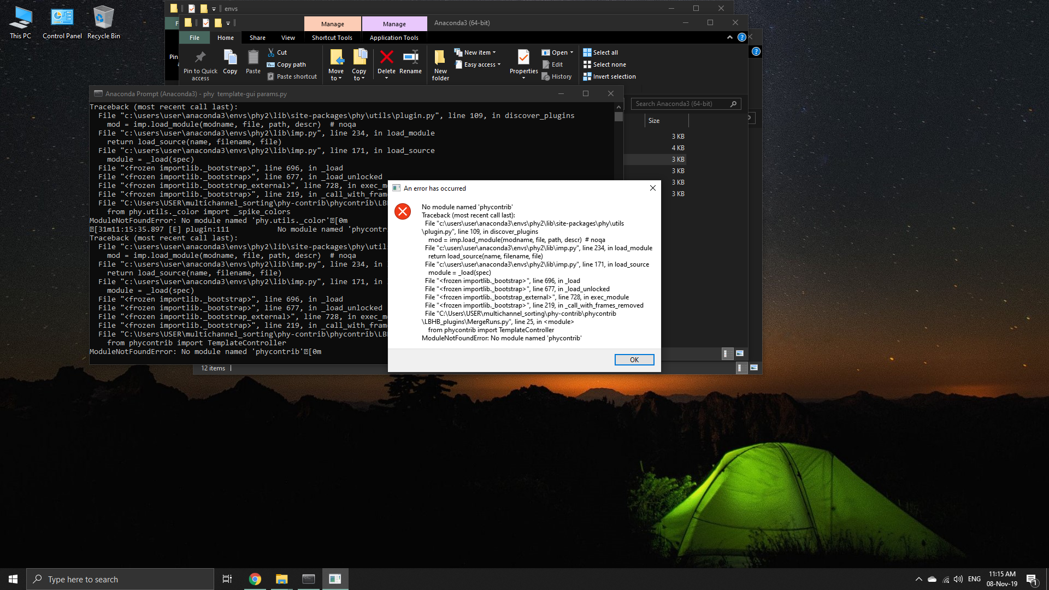Image resolution: width=1049 pixels, height=590 pixels.
Task: Open the History icon in the ribbon
Action: (557, 76)
